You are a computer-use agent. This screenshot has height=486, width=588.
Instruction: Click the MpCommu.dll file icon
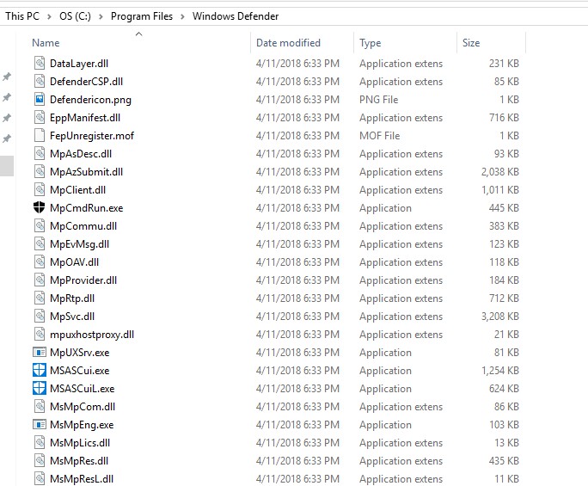click(40, 225)
